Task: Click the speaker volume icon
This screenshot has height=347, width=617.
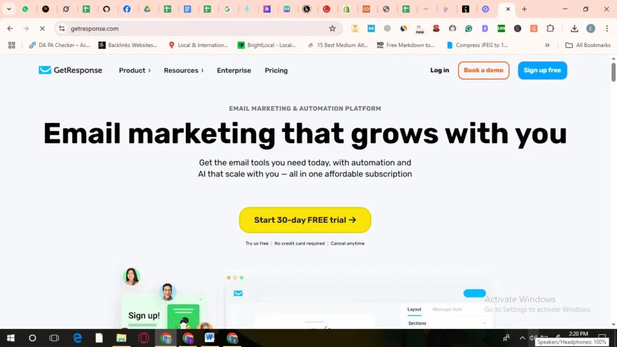Action: coord(533,338)
